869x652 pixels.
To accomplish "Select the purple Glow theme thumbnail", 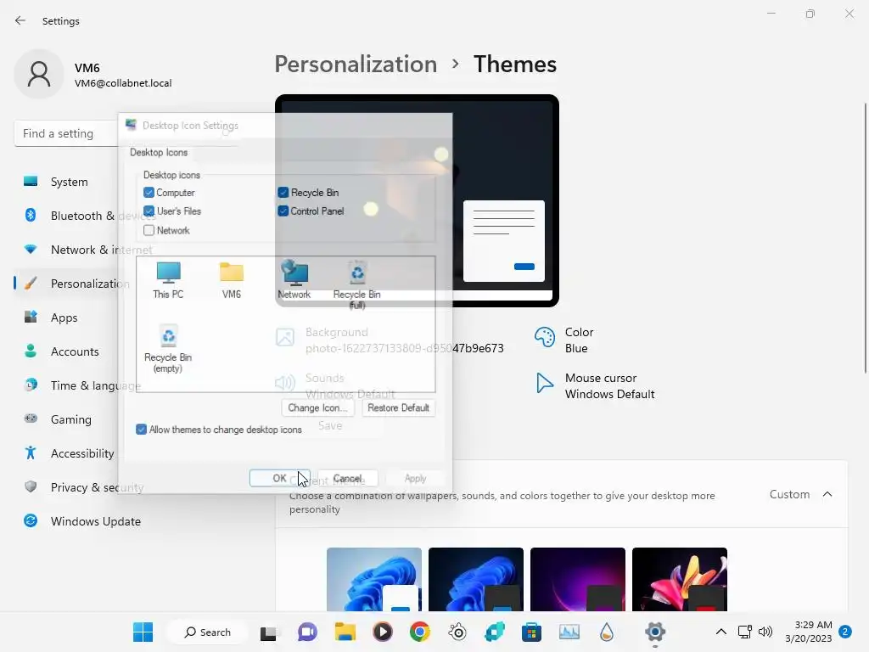I will tap(577, 579).
